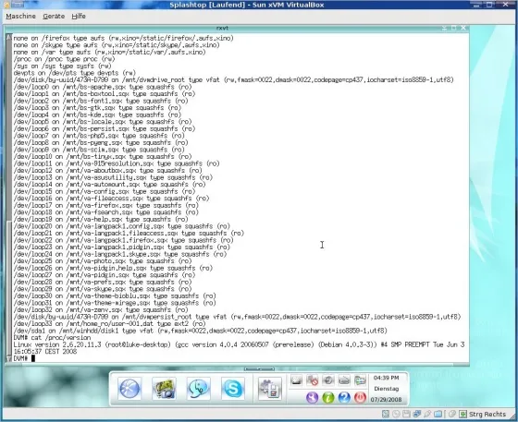This screenshot has width=518, height=422.
Task: Click Dienstag weekday label in dock
Action: 387,389
